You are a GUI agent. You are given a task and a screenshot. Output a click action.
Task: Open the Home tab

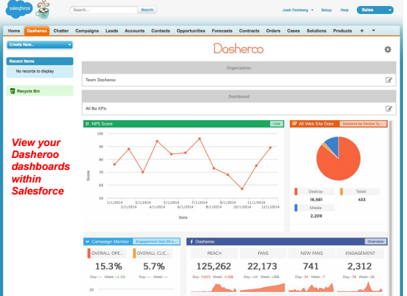tap(14, 31)
